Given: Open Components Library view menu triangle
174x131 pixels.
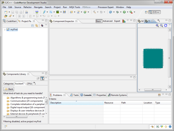Looking at the screenshot, I should point(46,78).
